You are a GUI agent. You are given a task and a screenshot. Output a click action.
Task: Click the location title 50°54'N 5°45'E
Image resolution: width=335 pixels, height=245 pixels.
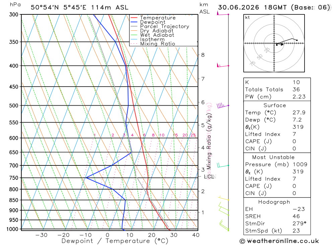[59, 7]
